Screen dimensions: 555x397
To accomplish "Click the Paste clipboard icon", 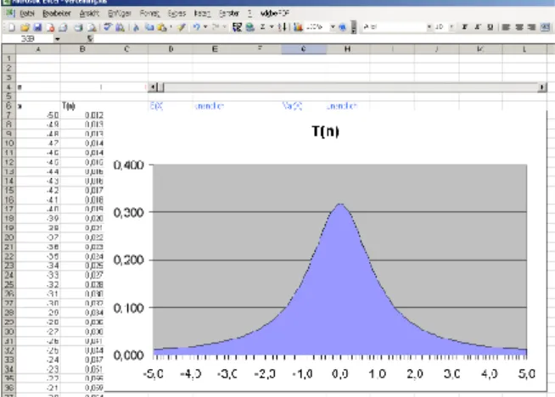I will (x=162, y=27).
